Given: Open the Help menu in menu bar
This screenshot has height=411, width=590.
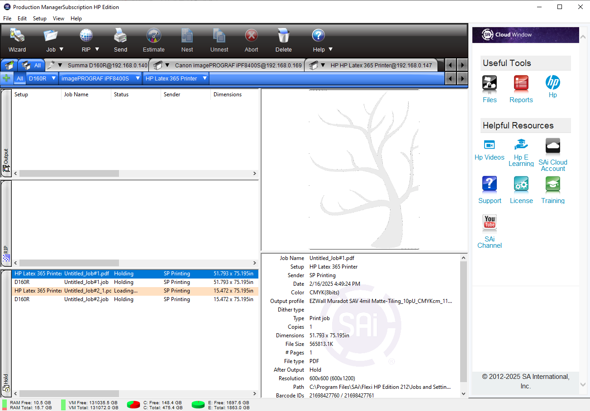Looking at the screenshot, I should coord(76,19).
